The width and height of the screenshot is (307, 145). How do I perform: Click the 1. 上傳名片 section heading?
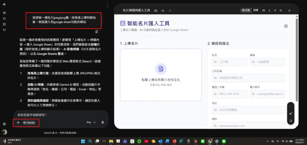pos(129,43)
